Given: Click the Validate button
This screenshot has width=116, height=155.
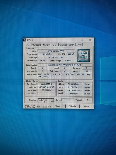Looking at the screenshot, I should [73, 106].
